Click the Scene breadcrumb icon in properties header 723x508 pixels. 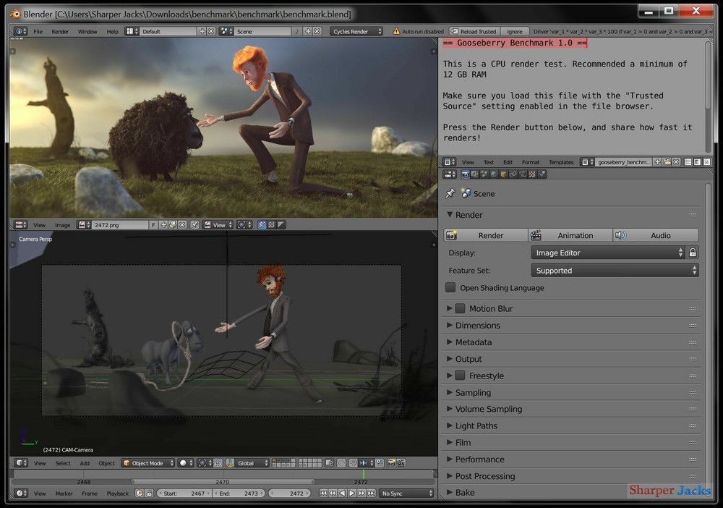click(x=468, y=193)
